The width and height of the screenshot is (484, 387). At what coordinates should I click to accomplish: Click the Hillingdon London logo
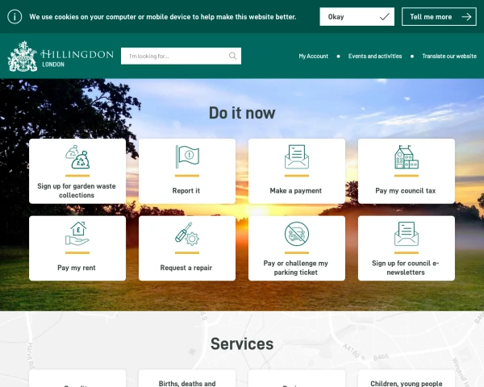(x=60, y=56)
